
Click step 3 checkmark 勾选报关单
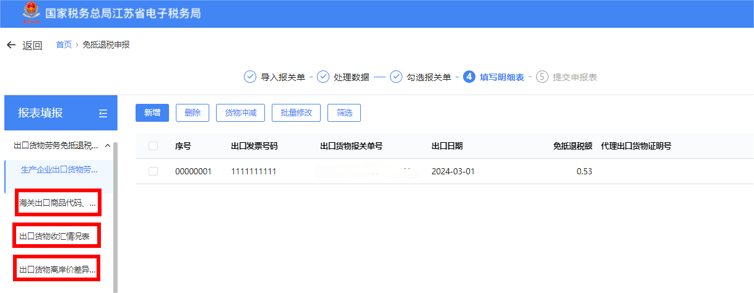pyautogui.click(x=396, y=77)
